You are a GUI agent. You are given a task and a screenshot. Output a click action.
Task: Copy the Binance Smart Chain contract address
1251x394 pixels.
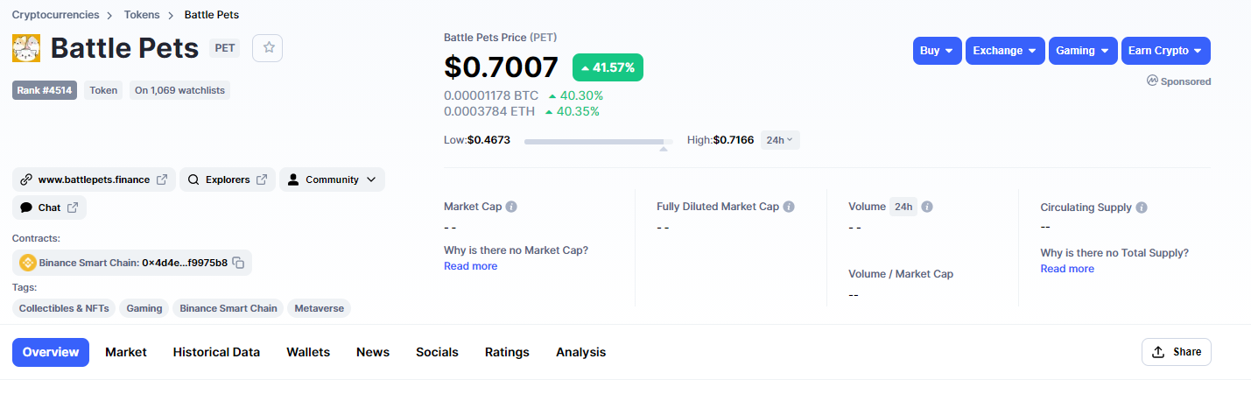(x=238, y=263)
